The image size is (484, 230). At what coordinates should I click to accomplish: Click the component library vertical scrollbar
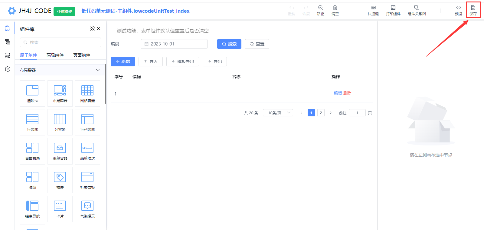point(105,84)
